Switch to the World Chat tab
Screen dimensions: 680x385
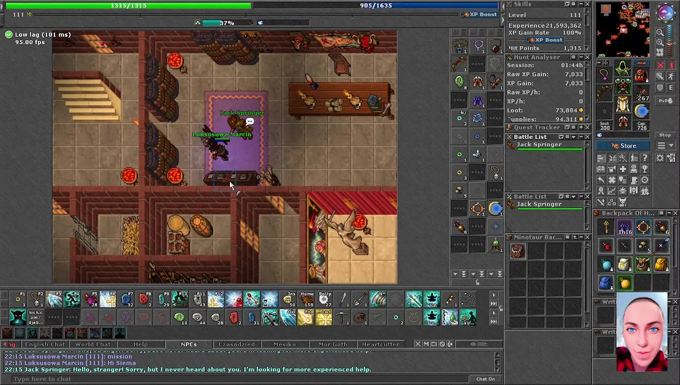tap(93, 344)
